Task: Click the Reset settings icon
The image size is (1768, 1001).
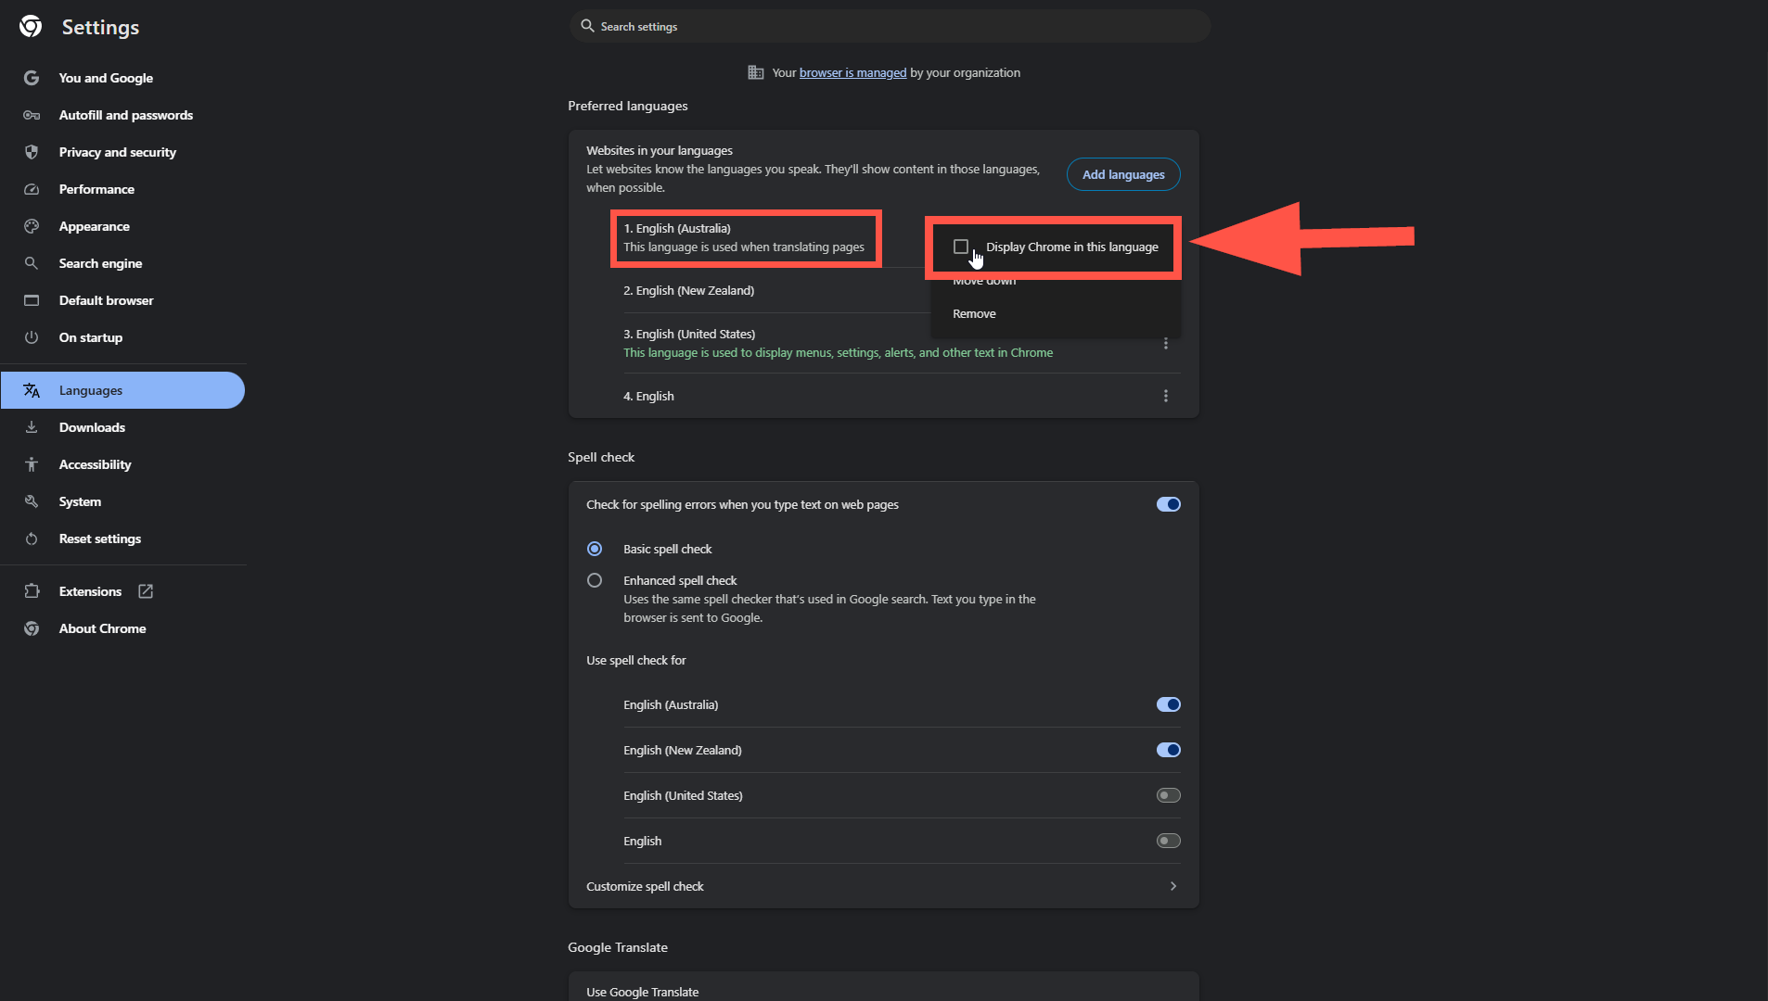Action: point(32,539)
